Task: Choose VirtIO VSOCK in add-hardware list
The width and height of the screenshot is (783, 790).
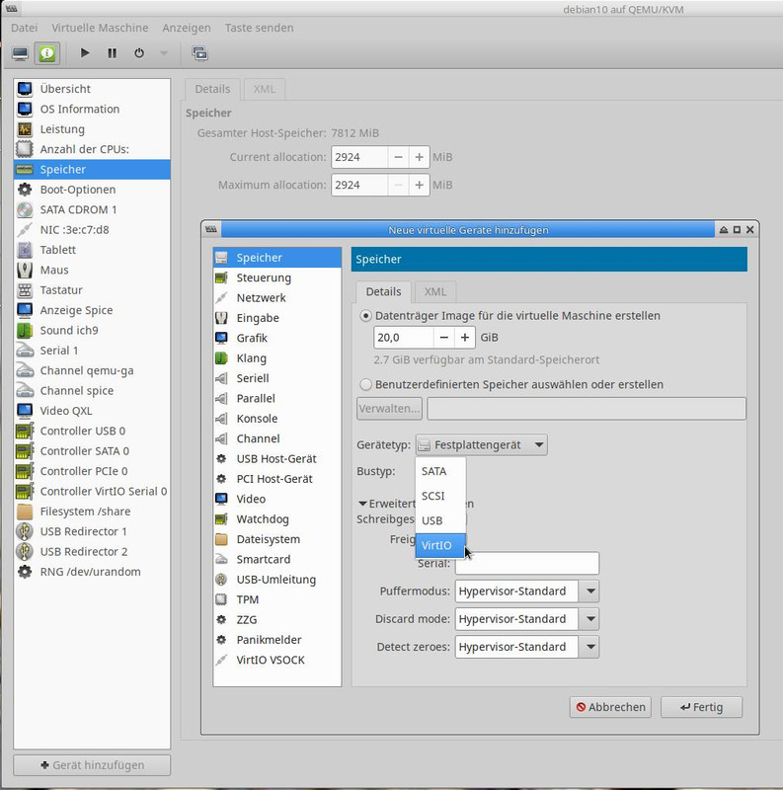Action: click(x=277, y=660)
